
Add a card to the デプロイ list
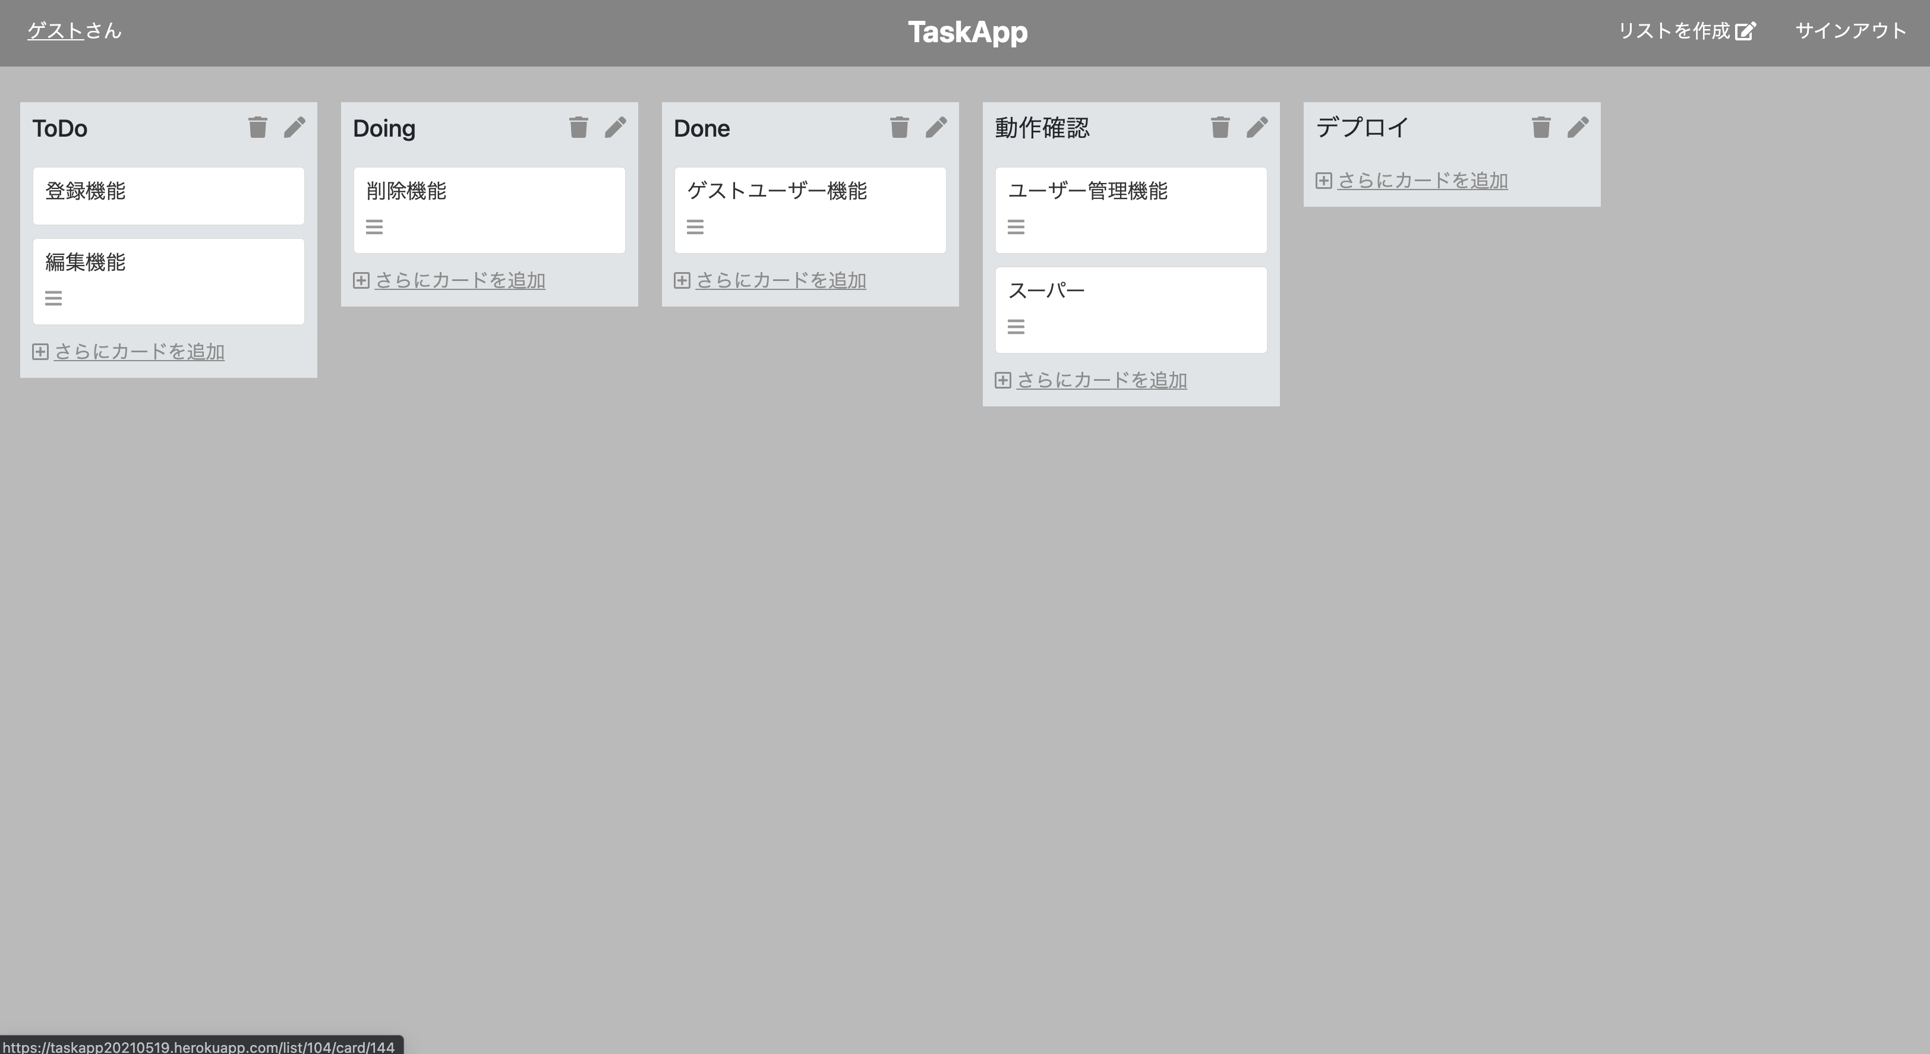tap(1422, 180)
